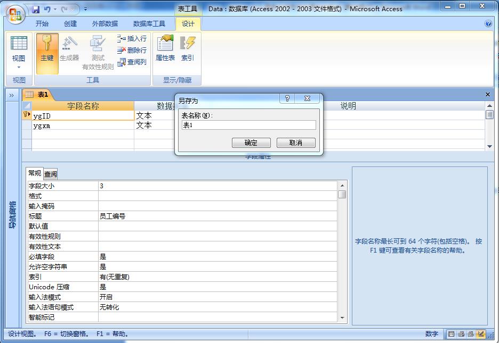Select the ygID field name cell
The width and height of the screenshot is (499, 343).
coord(83,115)
